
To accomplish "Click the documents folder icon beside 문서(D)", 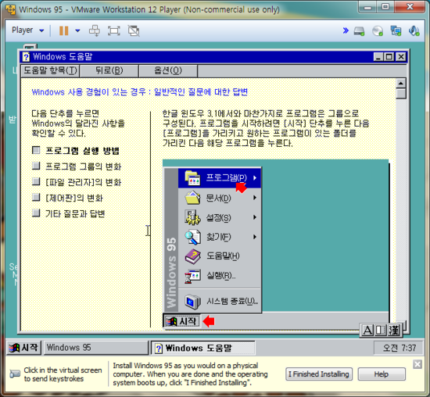I will (x=192, y=198).
